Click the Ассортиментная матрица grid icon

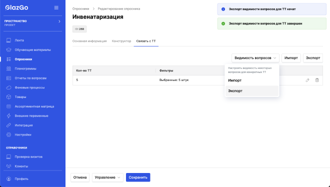pyautogui.click(x=8, y=106)
